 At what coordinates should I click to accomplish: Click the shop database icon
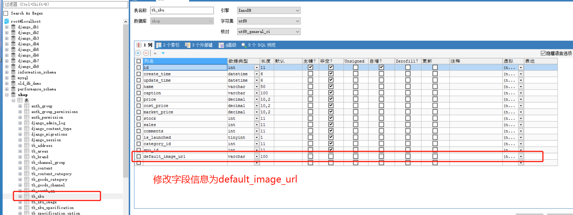coord(13,95)
